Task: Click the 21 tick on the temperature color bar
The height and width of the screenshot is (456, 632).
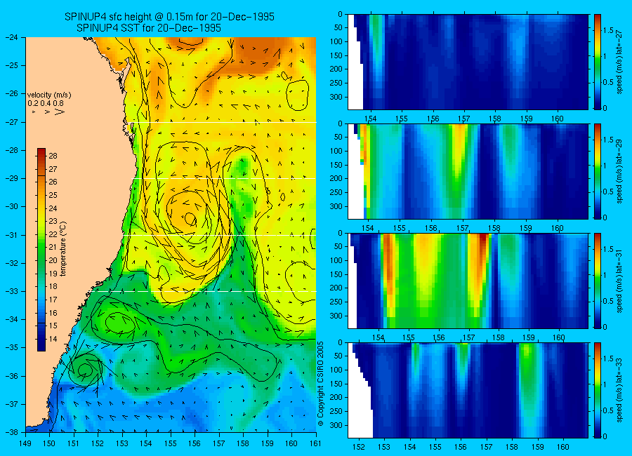Action: click(x=53, y=248)
